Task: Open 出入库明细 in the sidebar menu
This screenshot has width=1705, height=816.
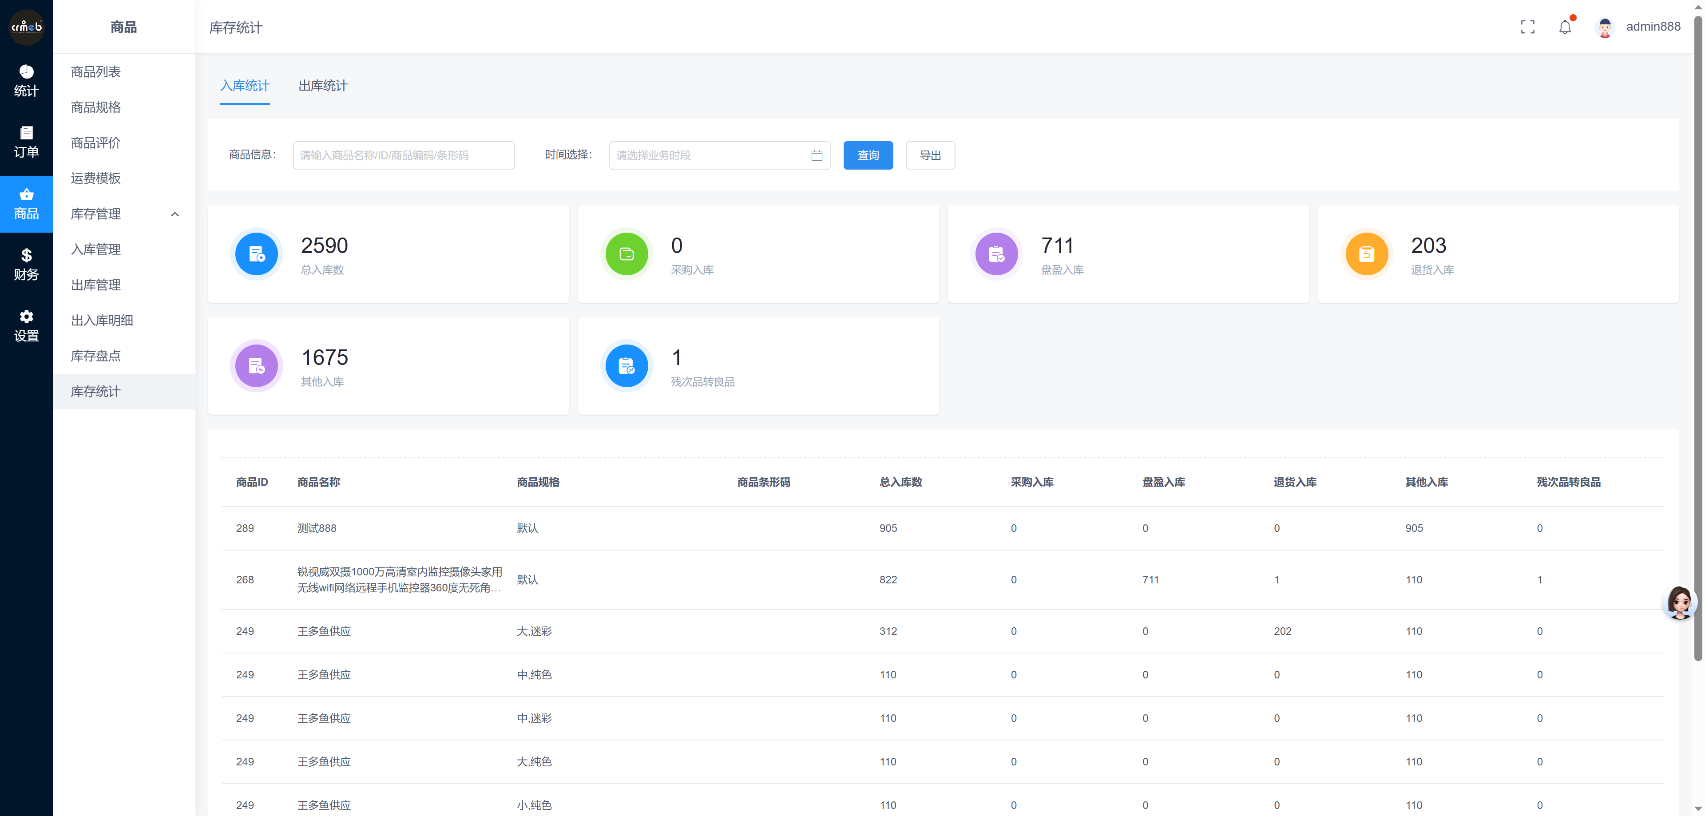Action: (x=102, y=320)
